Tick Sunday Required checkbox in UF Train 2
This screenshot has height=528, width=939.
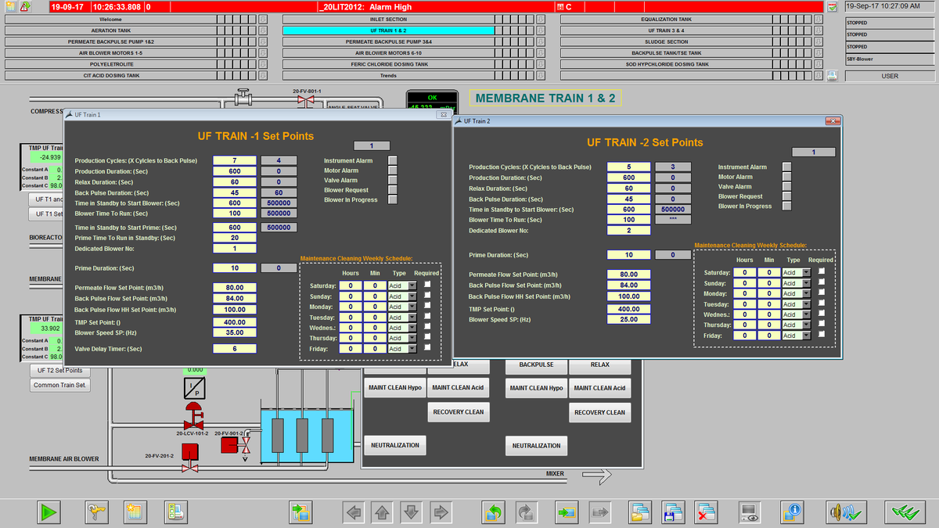(822, 282)
